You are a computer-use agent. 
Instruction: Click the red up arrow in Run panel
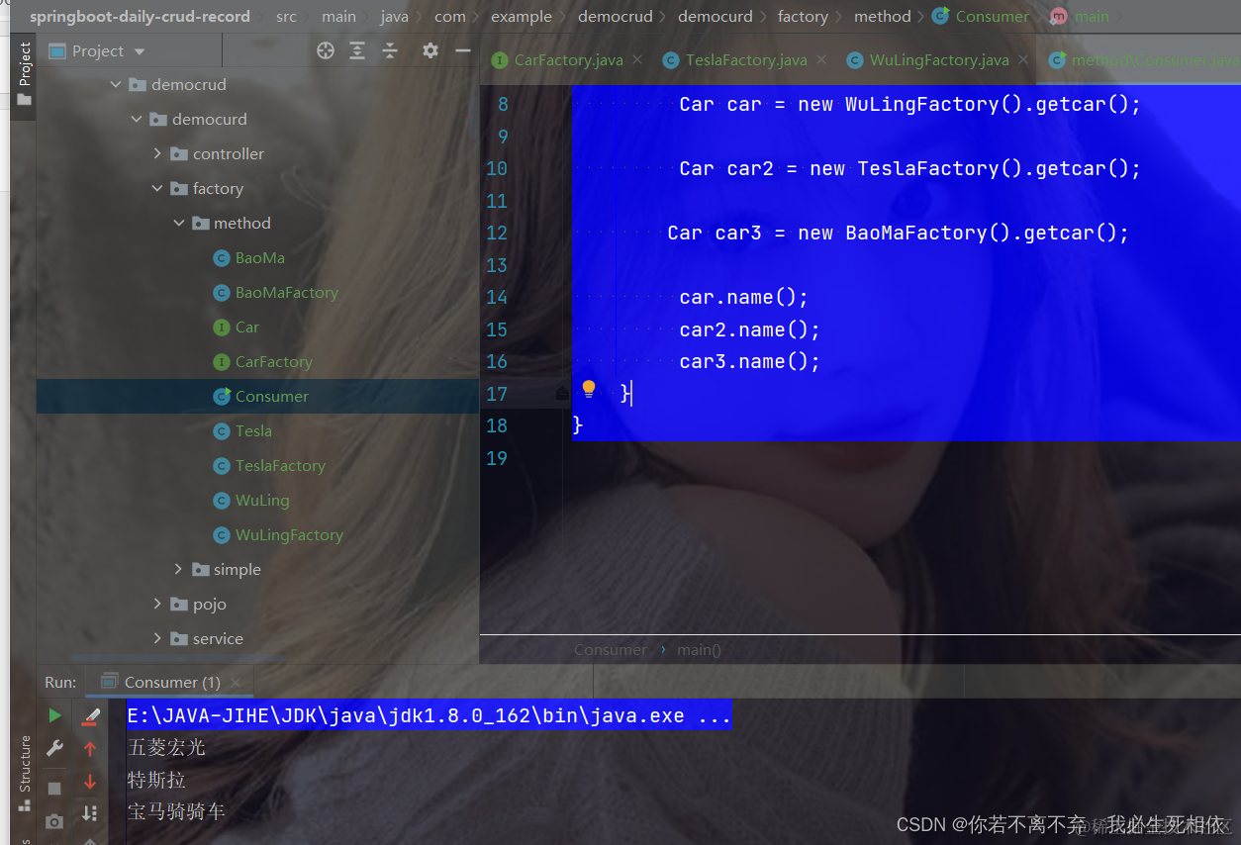[90, 749]
